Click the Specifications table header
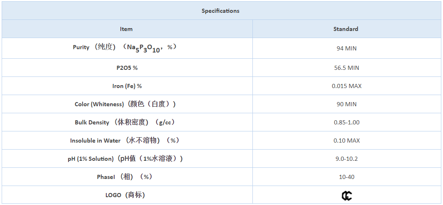443x205 pixels. coord(220,11)
